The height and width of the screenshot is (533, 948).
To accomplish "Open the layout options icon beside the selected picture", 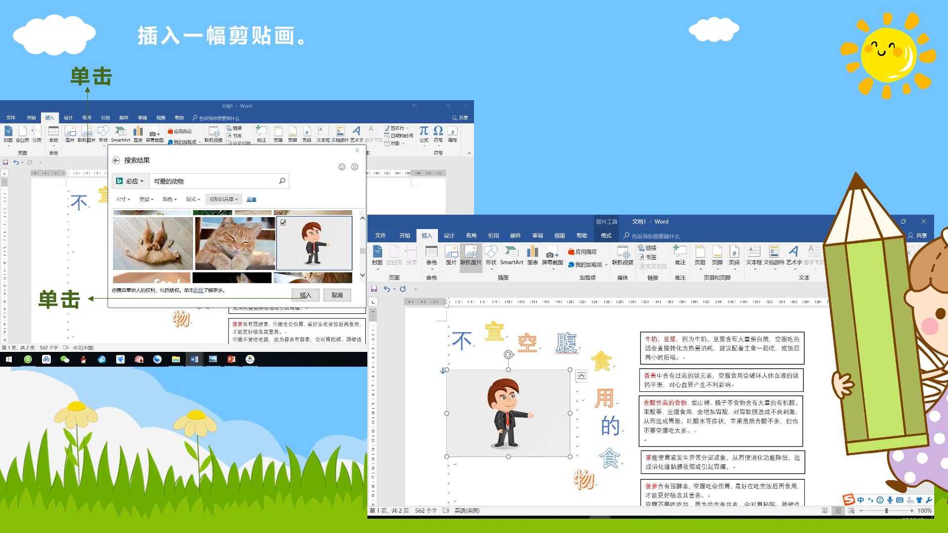I will [x=581, y=376].
